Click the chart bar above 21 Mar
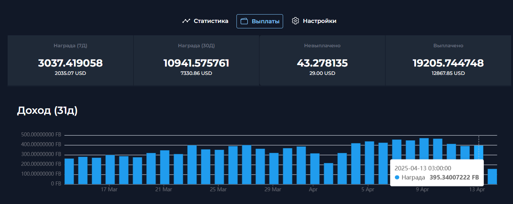The height and width of the screenshot is (204, 513). [x=165, y=167]
